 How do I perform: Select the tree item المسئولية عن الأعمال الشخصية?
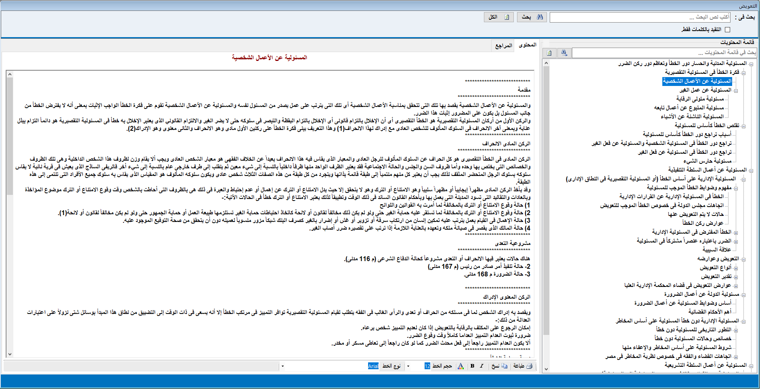coord(697,81)
